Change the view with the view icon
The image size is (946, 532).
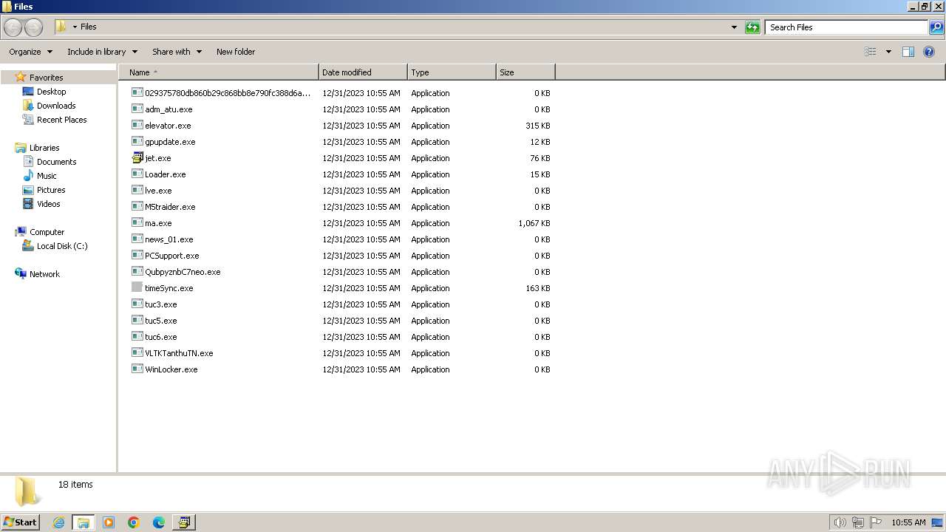point(871,52)
